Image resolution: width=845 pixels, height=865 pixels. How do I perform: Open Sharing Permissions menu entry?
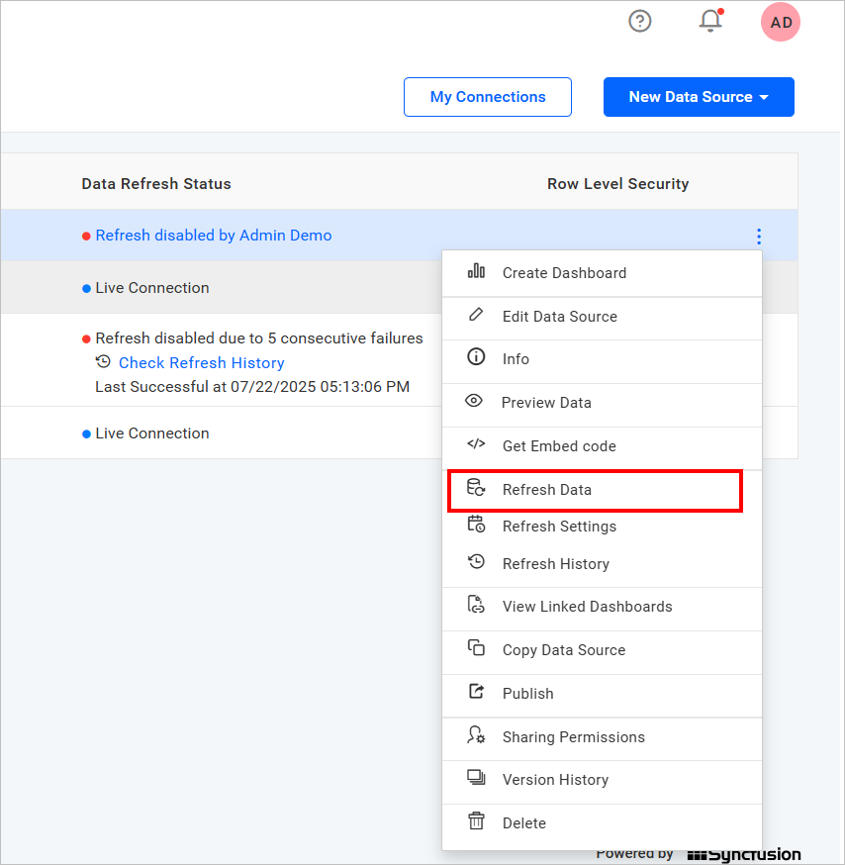click(x=573, y=737)
